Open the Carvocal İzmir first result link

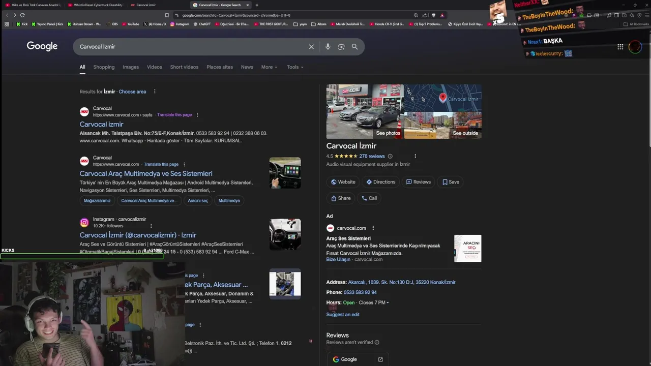[x=101, y=125]
